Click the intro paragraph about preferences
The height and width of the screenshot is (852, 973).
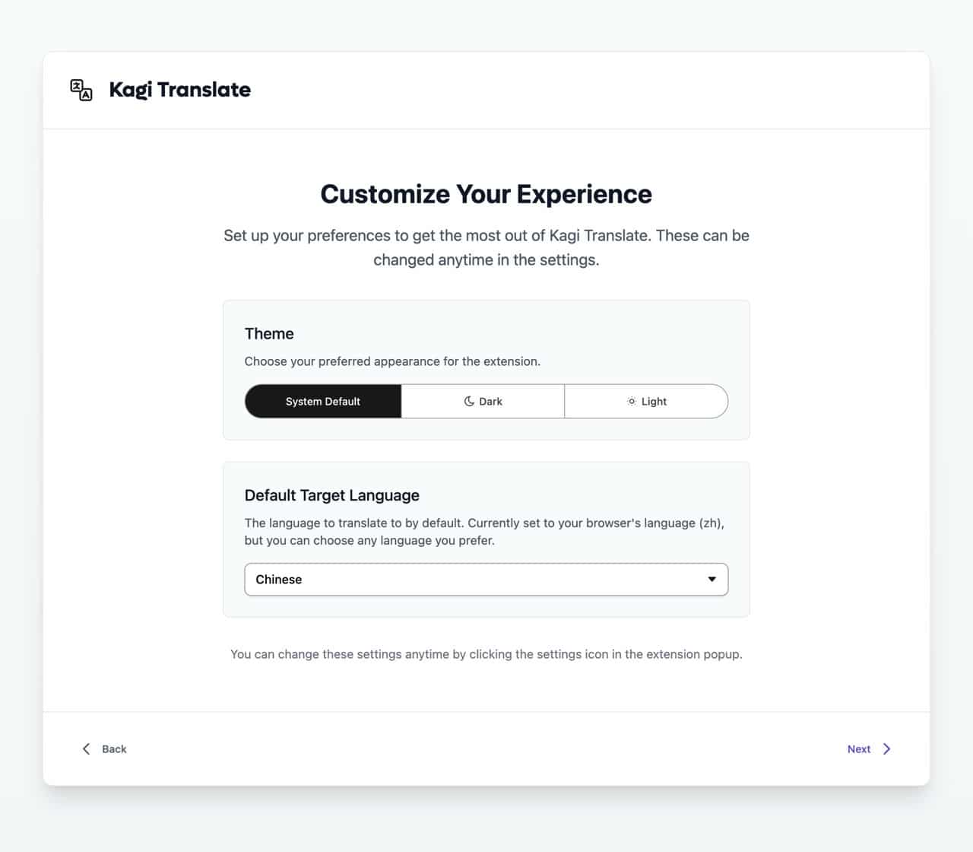(x=486, y=247)
